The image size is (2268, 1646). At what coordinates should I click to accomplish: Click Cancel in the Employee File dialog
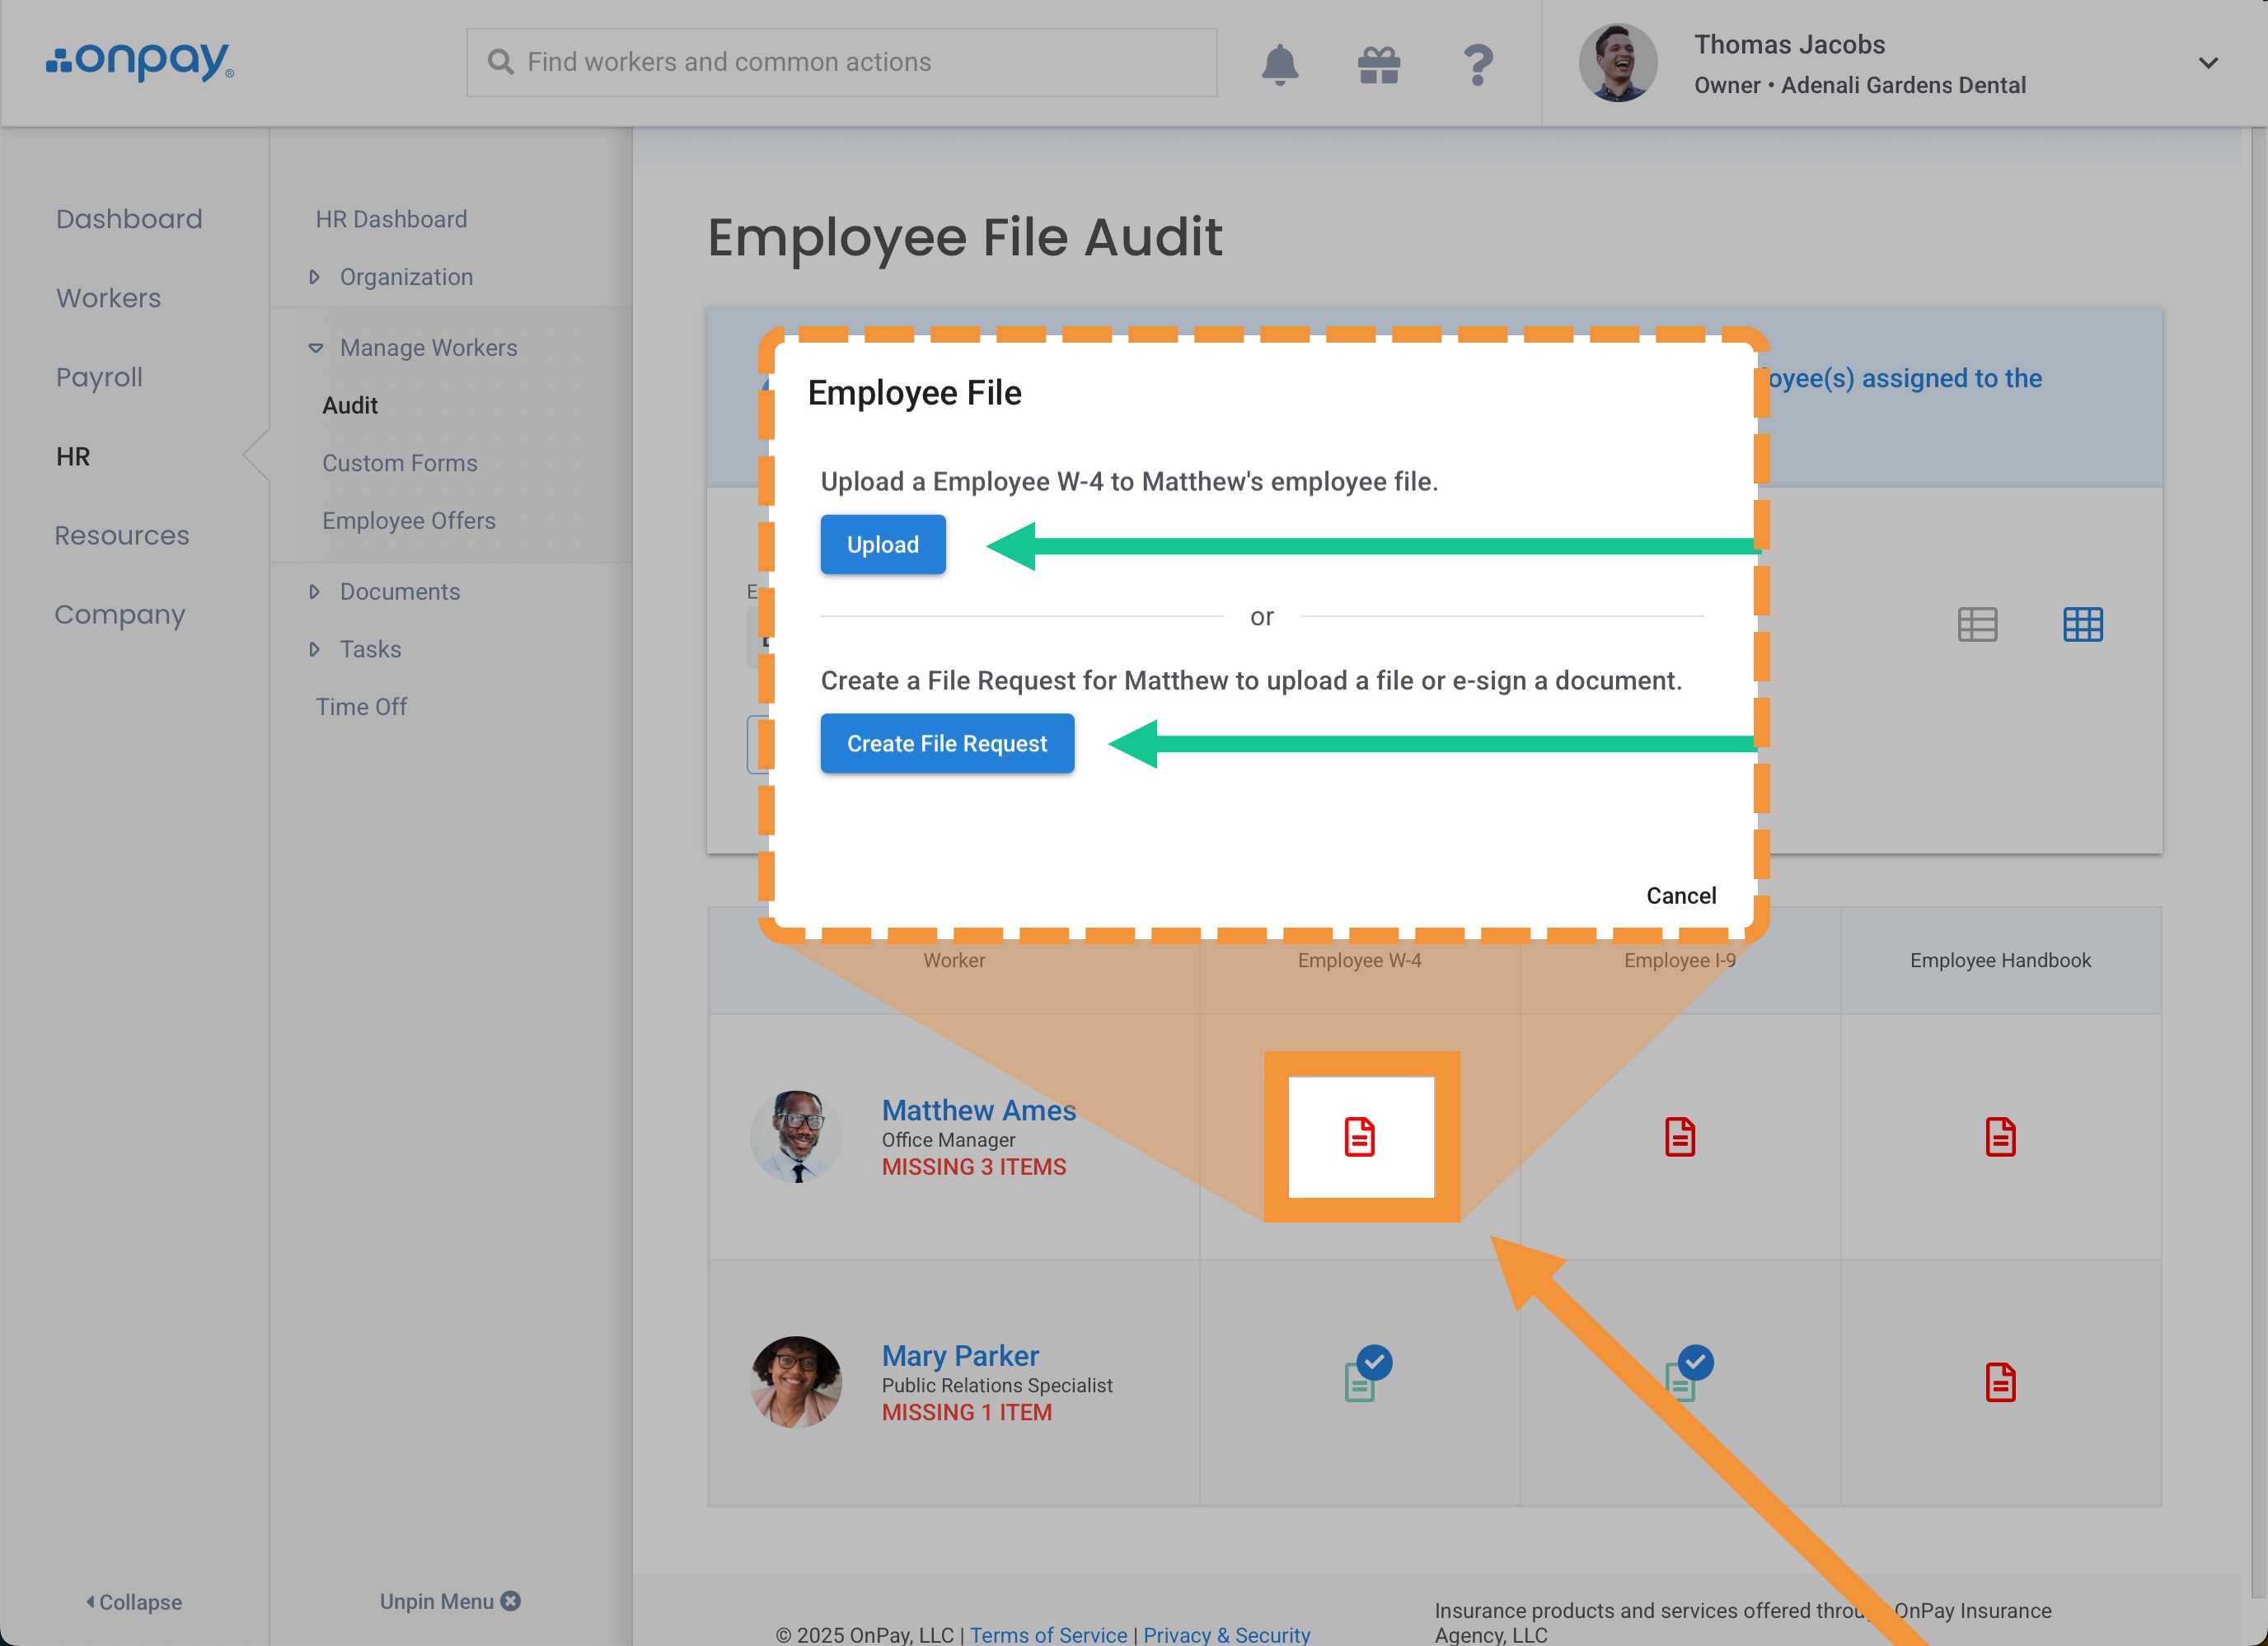1680,895
